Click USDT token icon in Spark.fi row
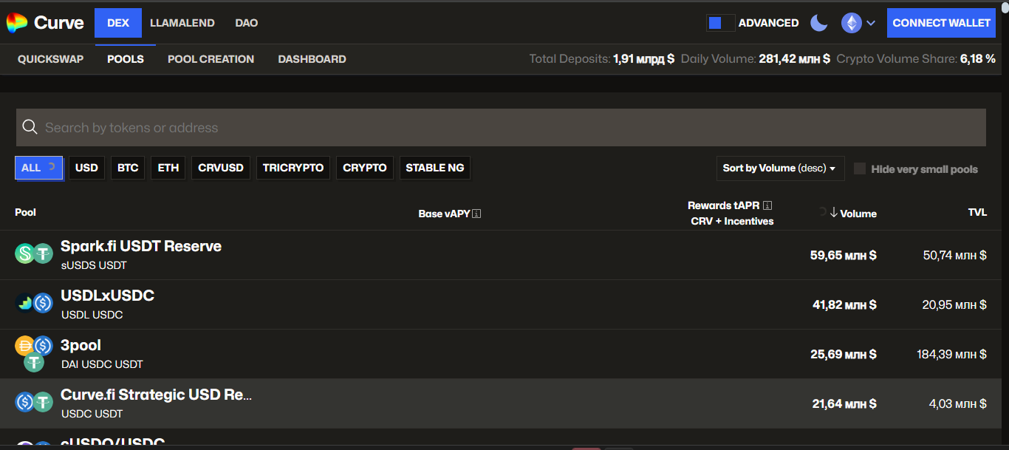This screenshot has height=450, width=1009. [x=44, y=254]
